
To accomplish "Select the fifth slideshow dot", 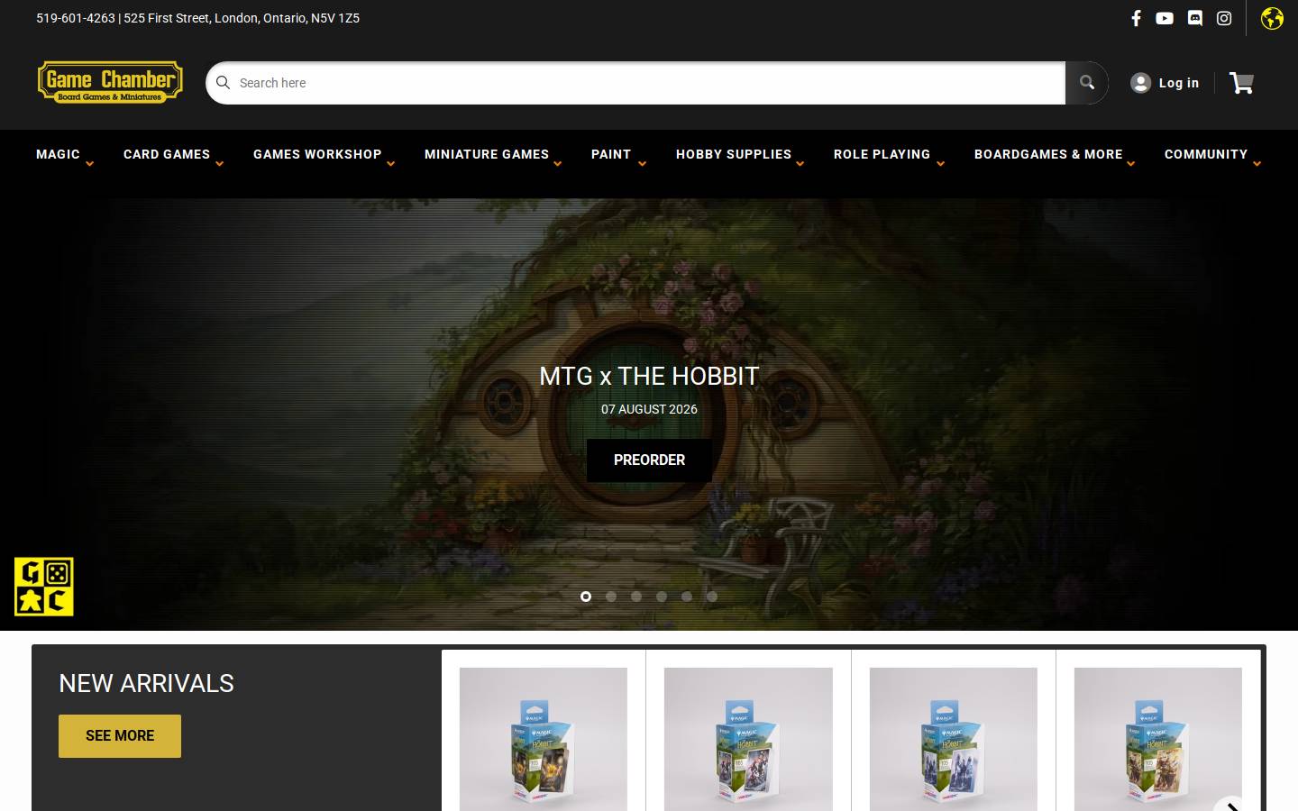I will click(x=687, y=597).
